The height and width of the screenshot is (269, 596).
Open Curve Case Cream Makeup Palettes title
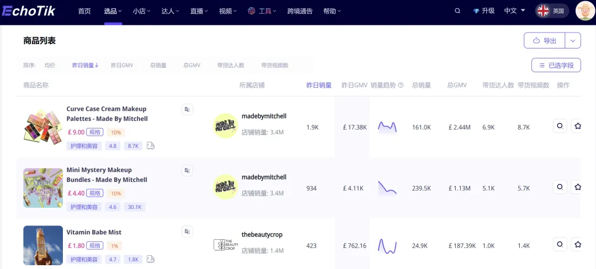coord(107,114)
